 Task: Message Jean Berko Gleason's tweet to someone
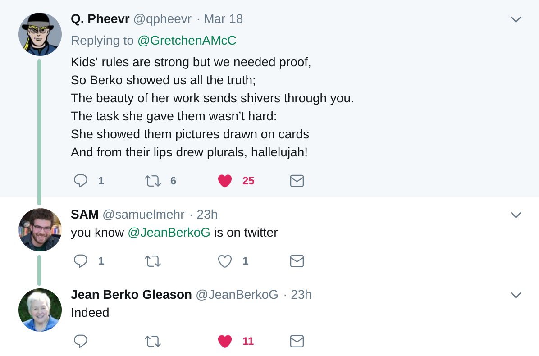click(297, 341)
